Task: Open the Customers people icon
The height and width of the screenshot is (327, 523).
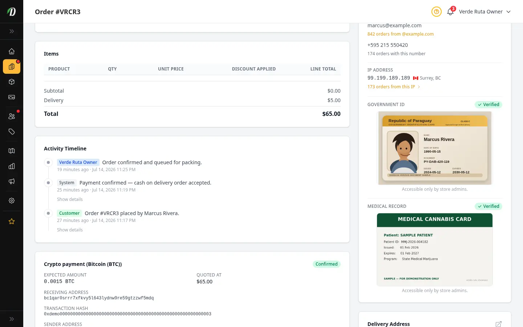Action: pos(12,116)
